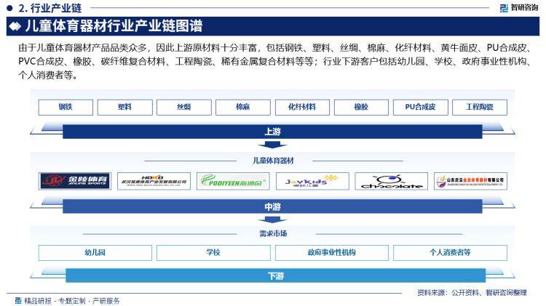Select the 塑料 upstream material box
546x306 pixels.
point(124,107)
